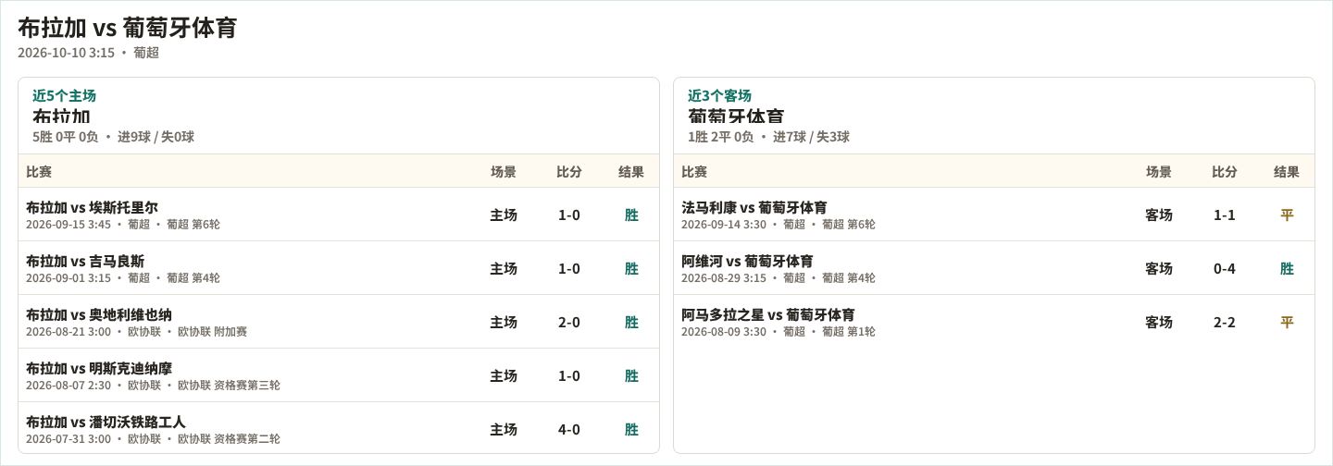The width and height of the screenshot is (1333, 466).
Task: Click the 胜 result in the 吉马良斯 row
Action: coord(631,268)
